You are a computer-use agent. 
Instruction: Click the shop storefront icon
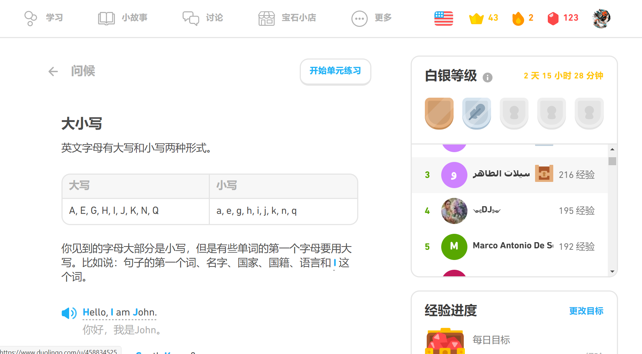click(x=267, y=18)
